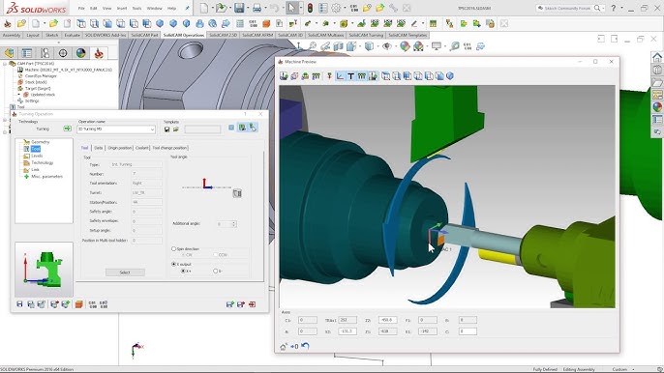Click the load template folder icon
664x373 pixels.
176,129
